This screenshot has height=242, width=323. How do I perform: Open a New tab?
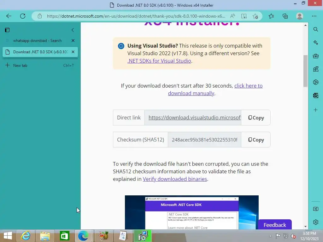point(40,66)
